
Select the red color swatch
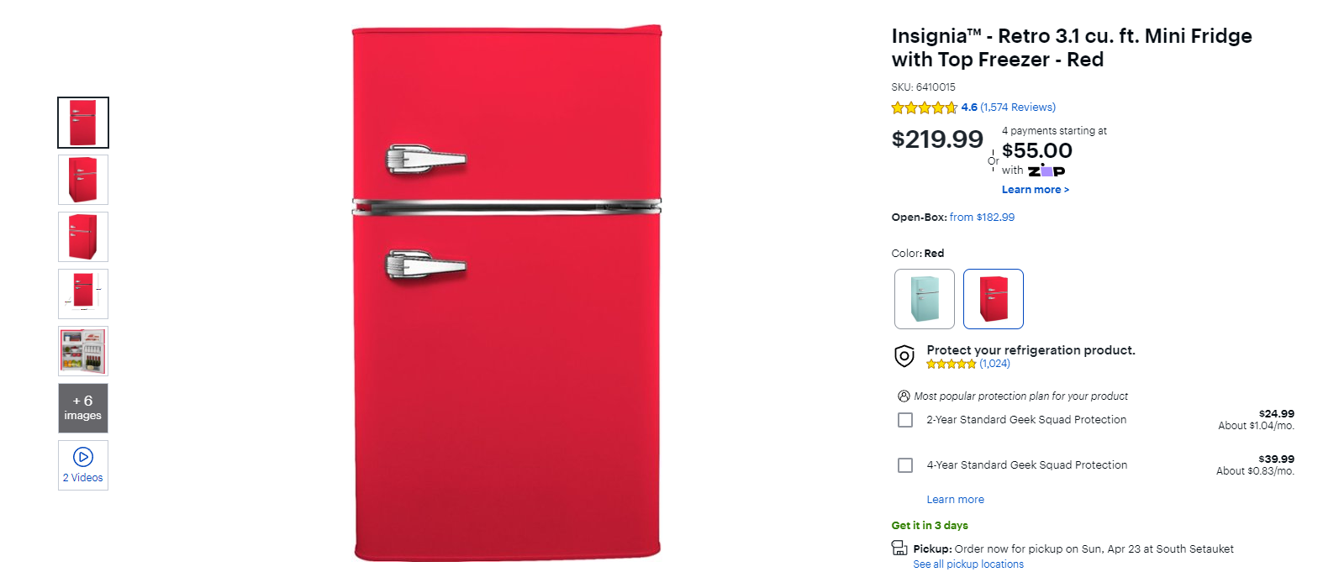coord(993,298)
